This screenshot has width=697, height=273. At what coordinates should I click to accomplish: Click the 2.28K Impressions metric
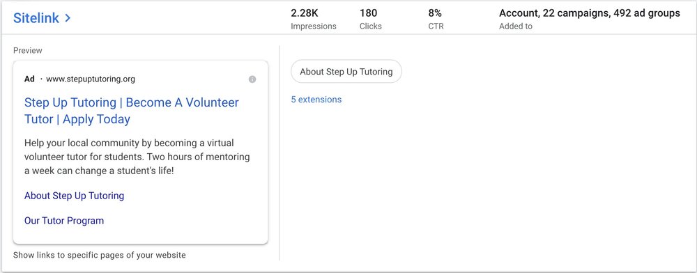point(314,19)
